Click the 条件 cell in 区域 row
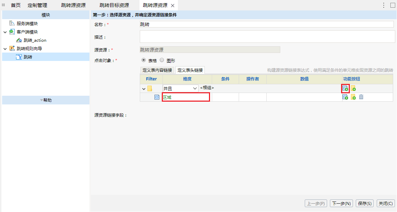The width and height of the screenshot is (397, 212). pyautogui.click(x=225, y=97)
